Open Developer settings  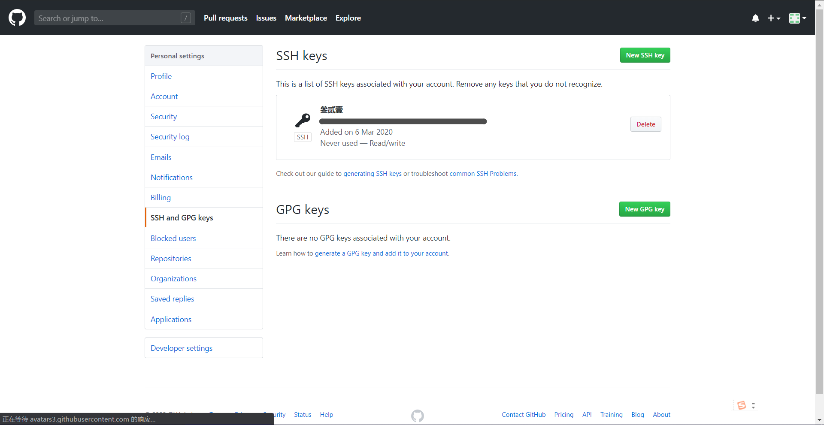[204, 348]
